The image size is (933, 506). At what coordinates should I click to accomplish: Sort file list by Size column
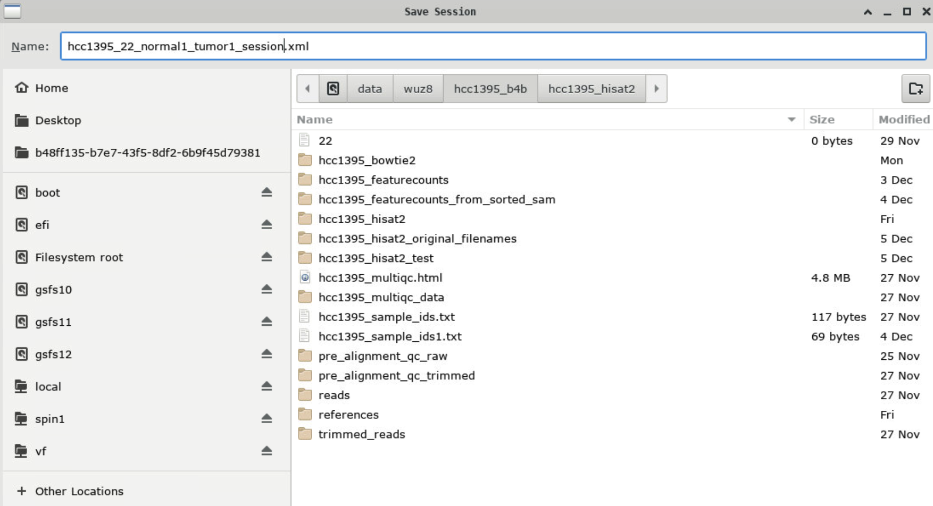point(822,120)
